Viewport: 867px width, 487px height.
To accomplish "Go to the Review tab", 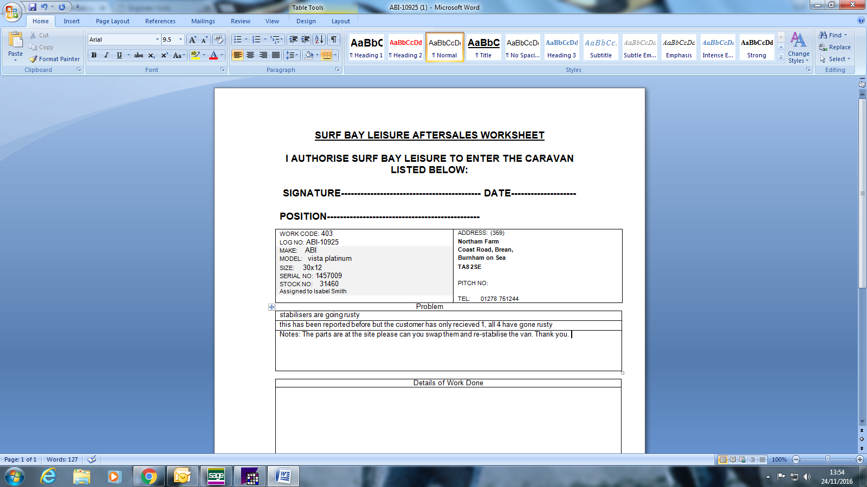I will [x=241, y=21].
